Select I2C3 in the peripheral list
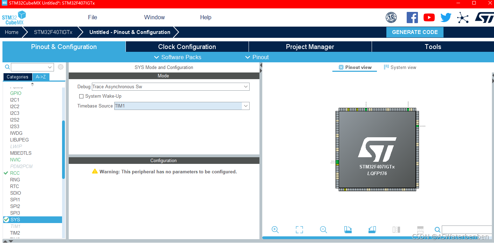This screenshot has width=494, height=243. pos(15,113)
